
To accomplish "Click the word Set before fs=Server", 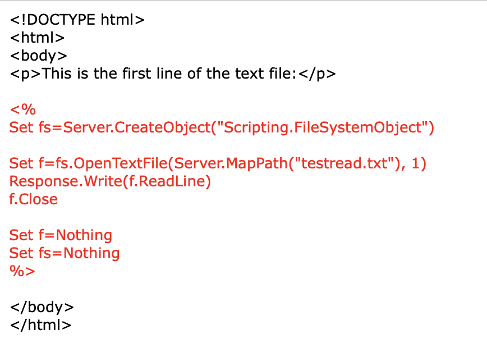I will pyautogui.click(x=21, y=128).
